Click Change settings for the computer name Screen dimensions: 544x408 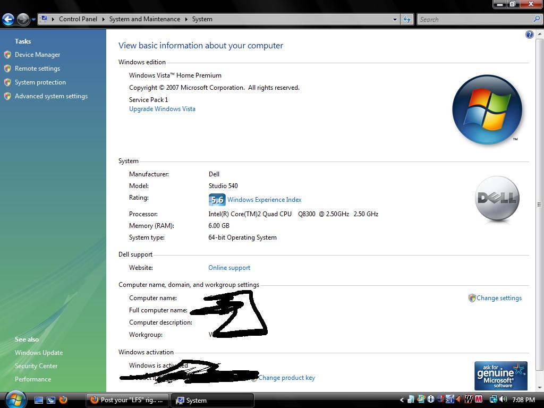[x=499, y=298]
